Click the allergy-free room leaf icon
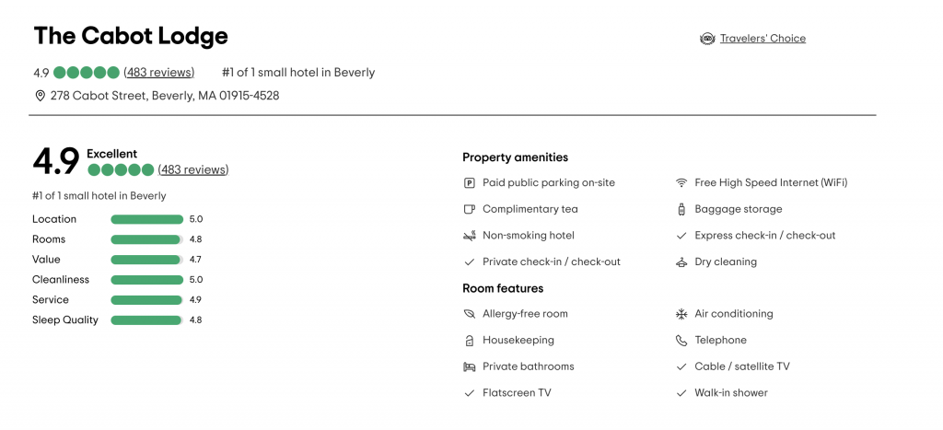This screenshot has width=943, height=430. tap(469, 314)
